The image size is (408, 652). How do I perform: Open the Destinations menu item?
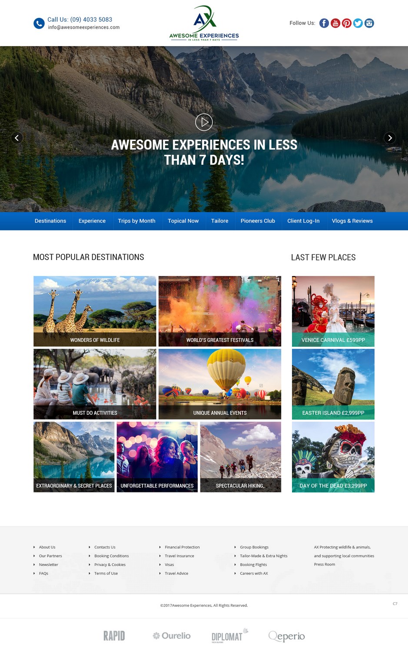(x=50, y=221)
